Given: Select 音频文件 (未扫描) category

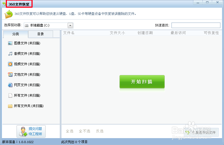Looking at the screenshot, I should (x=24, y=54).
